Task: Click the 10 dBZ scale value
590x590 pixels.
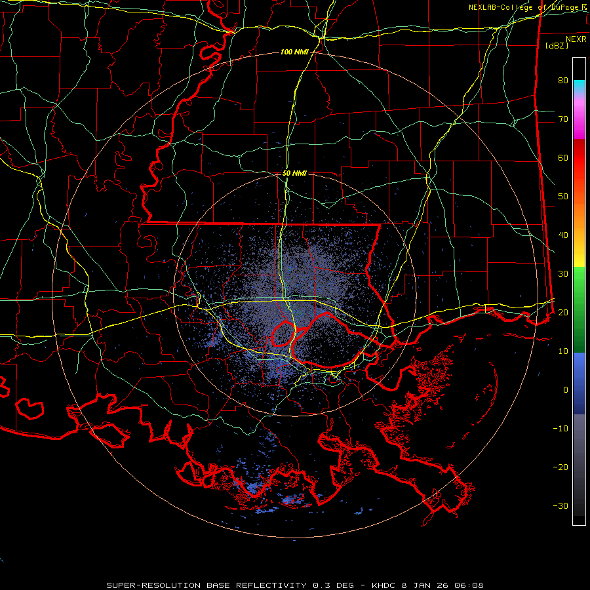Action: tap(563, 351)
